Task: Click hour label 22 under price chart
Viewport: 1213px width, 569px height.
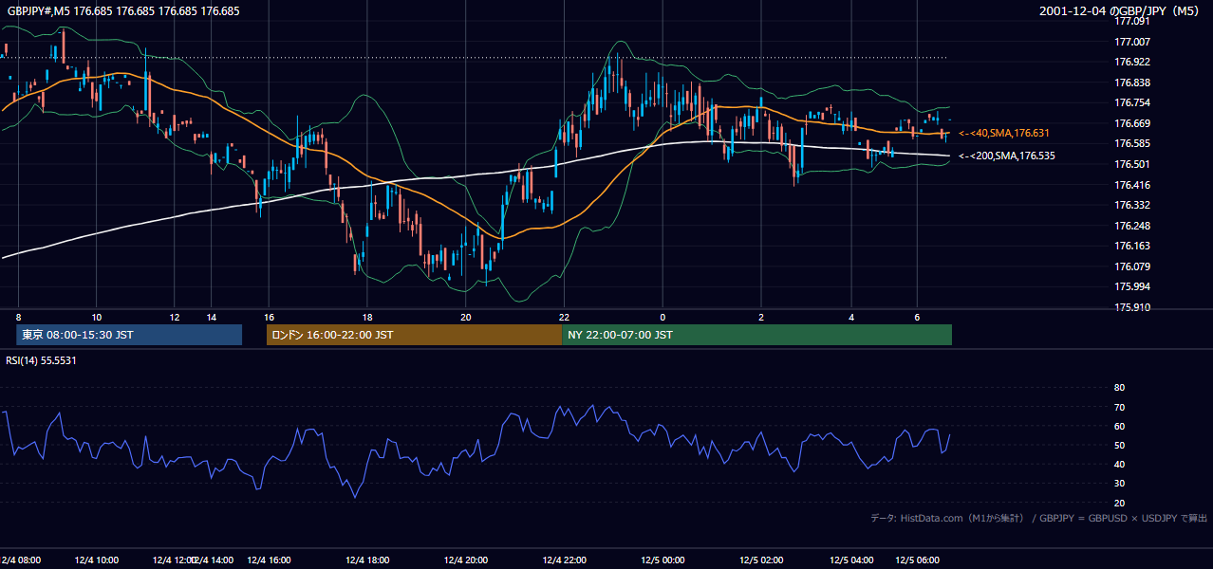Action: pos(565,317)
